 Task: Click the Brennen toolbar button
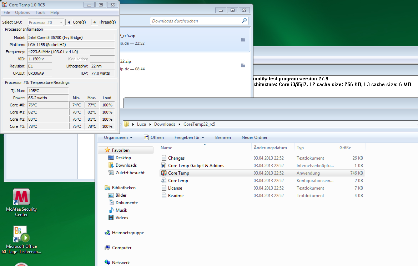[x=223, y=137]
